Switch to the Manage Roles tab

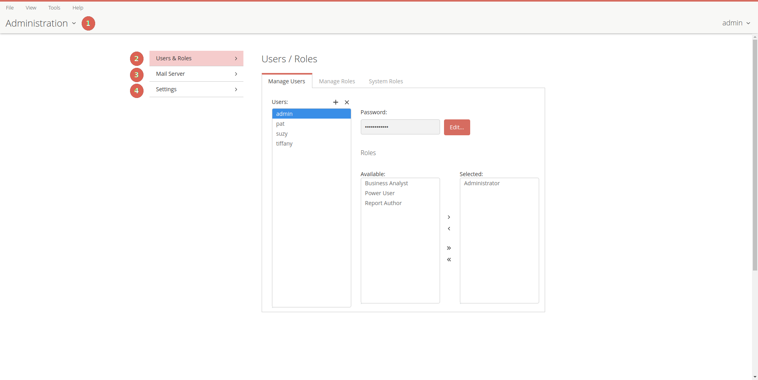337,81
